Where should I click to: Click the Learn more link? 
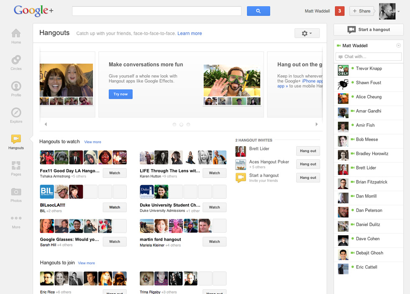190,33
